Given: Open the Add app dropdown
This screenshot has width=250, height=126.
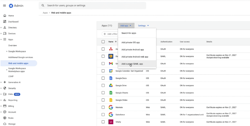Looking at the screenshot, I should coord(126,26).
